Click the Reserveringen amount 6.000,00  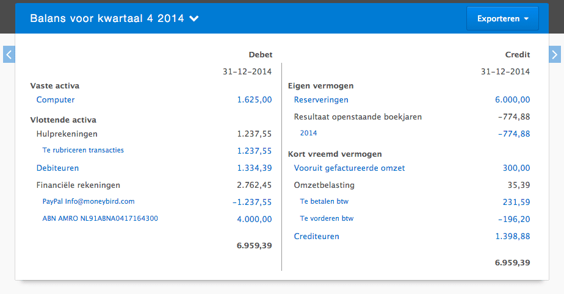coord(513,99)
